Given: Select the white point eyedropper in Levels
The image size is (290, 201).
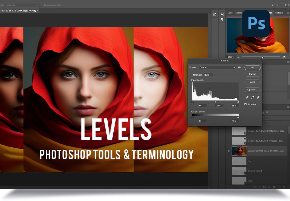Looking at the screenshot, I should [258, 97].
